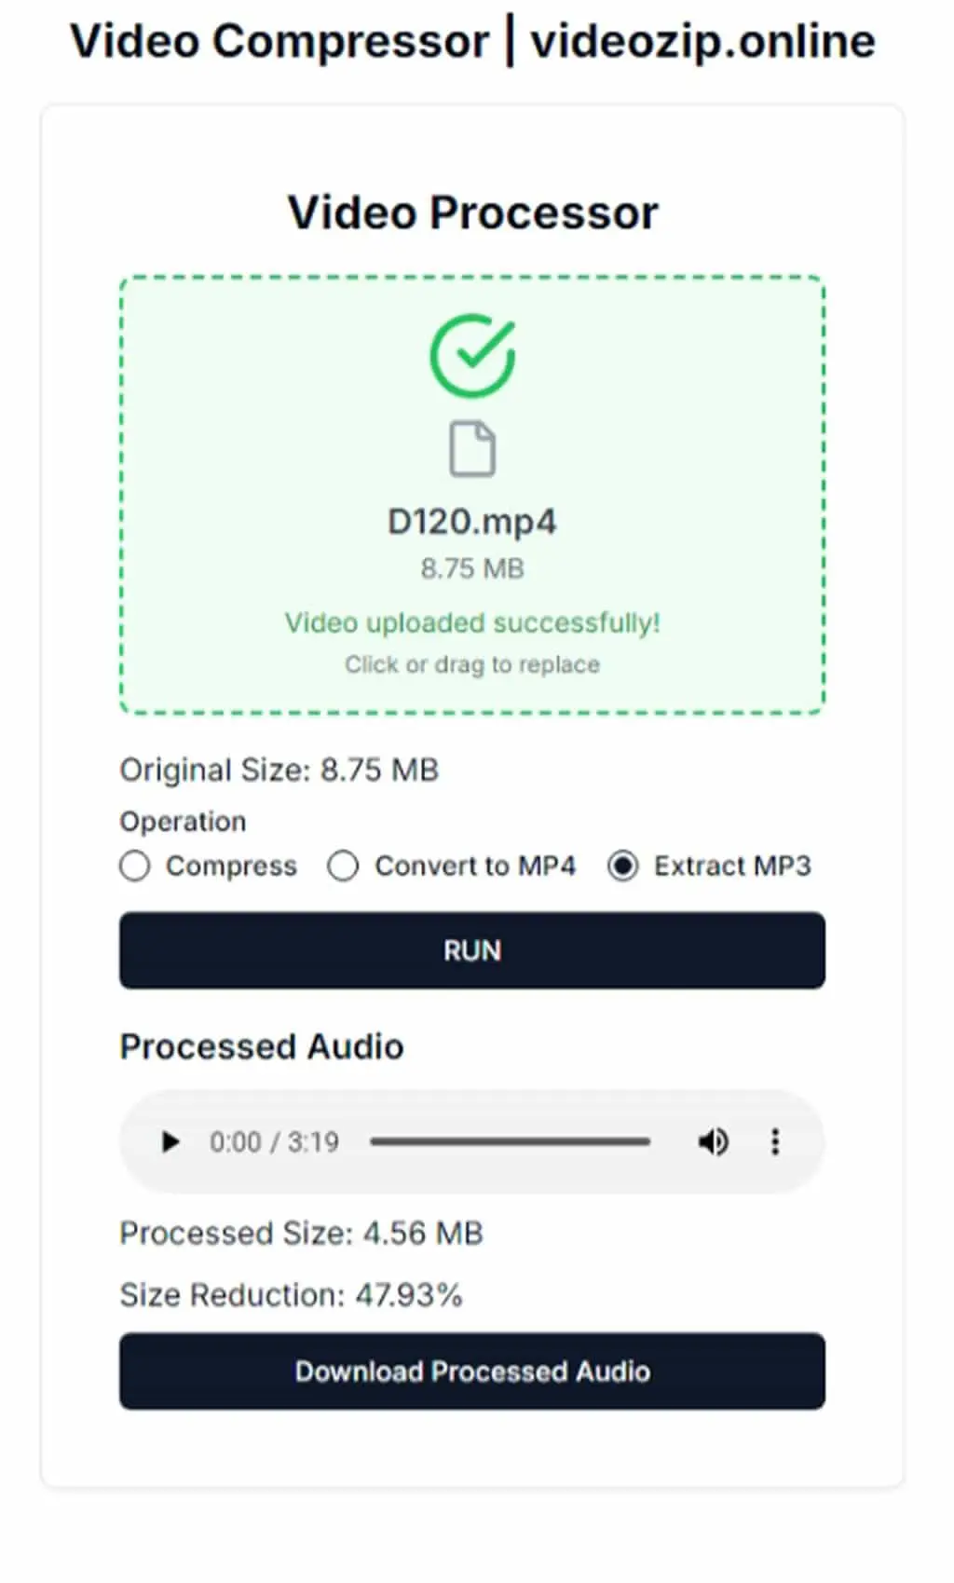Open the audio player three-dot options menu
Image resolution: width=954 pixels, height=1583 pixels.
pos(775,1141)
